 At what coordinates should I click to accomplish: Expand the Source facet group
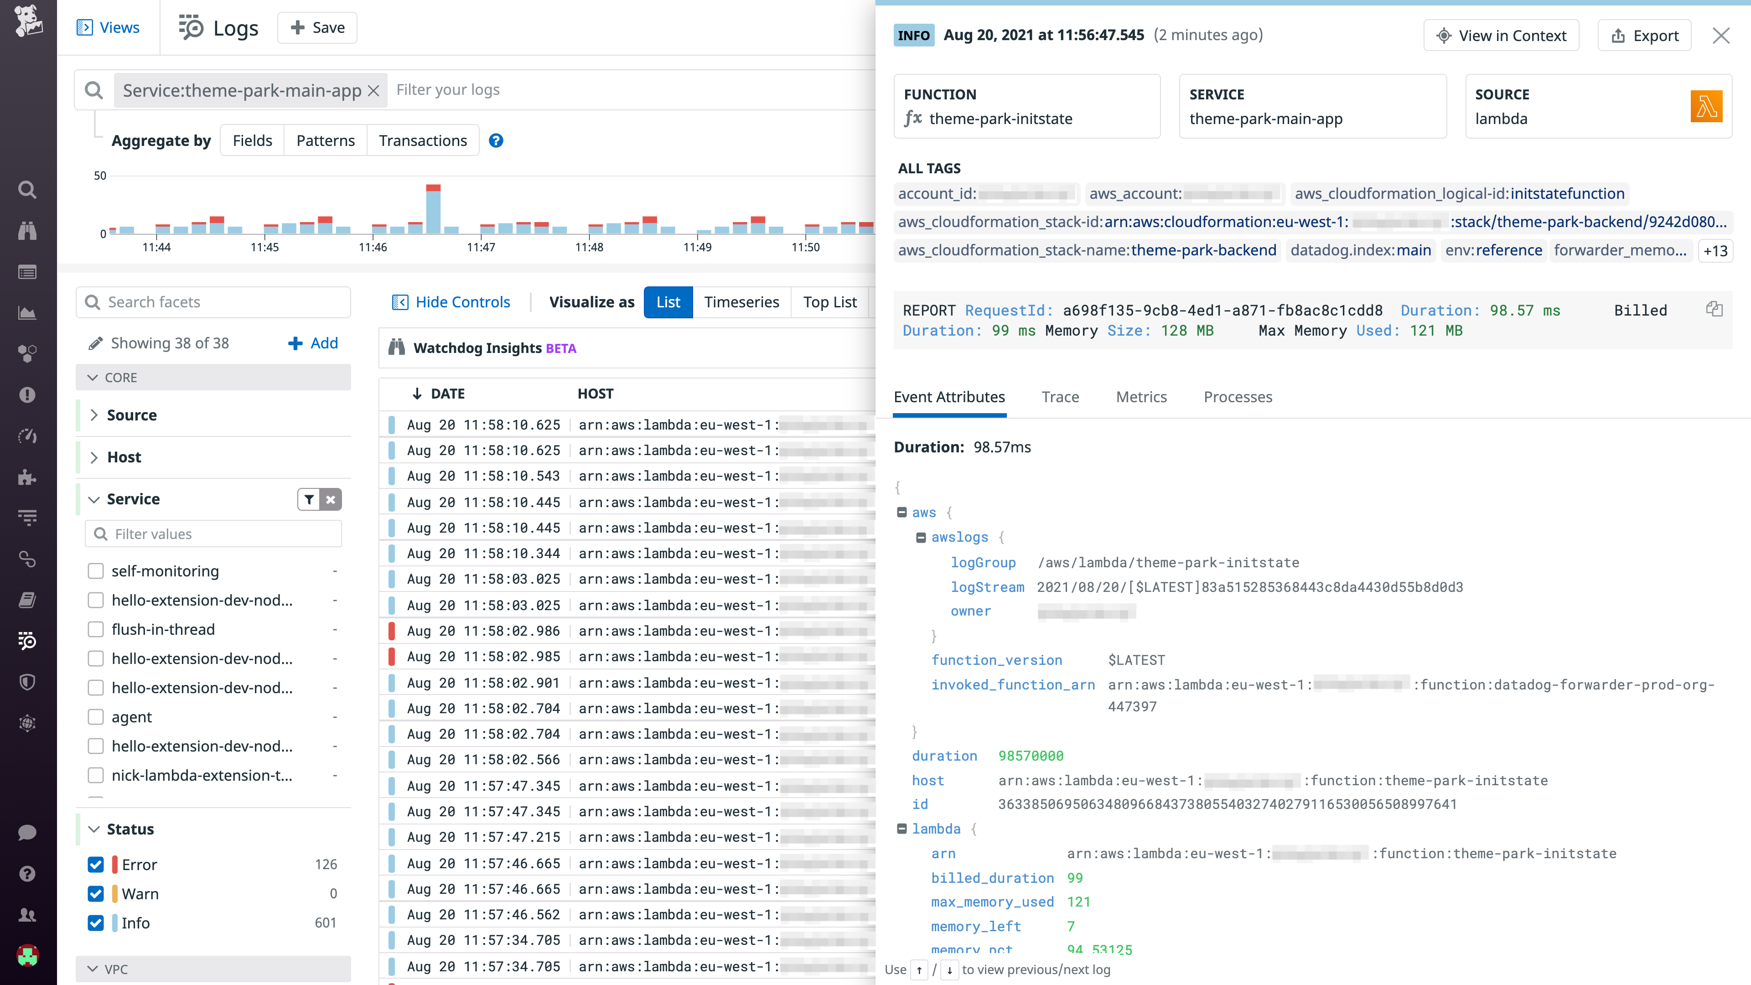95,415
